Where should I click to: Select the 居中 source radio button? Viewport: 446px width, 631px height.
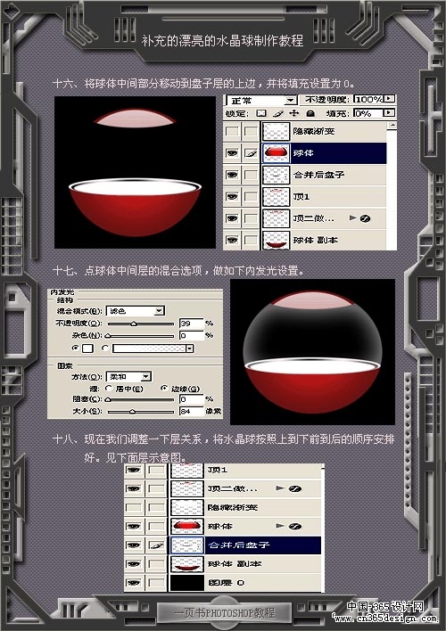[x=108, y=389]
